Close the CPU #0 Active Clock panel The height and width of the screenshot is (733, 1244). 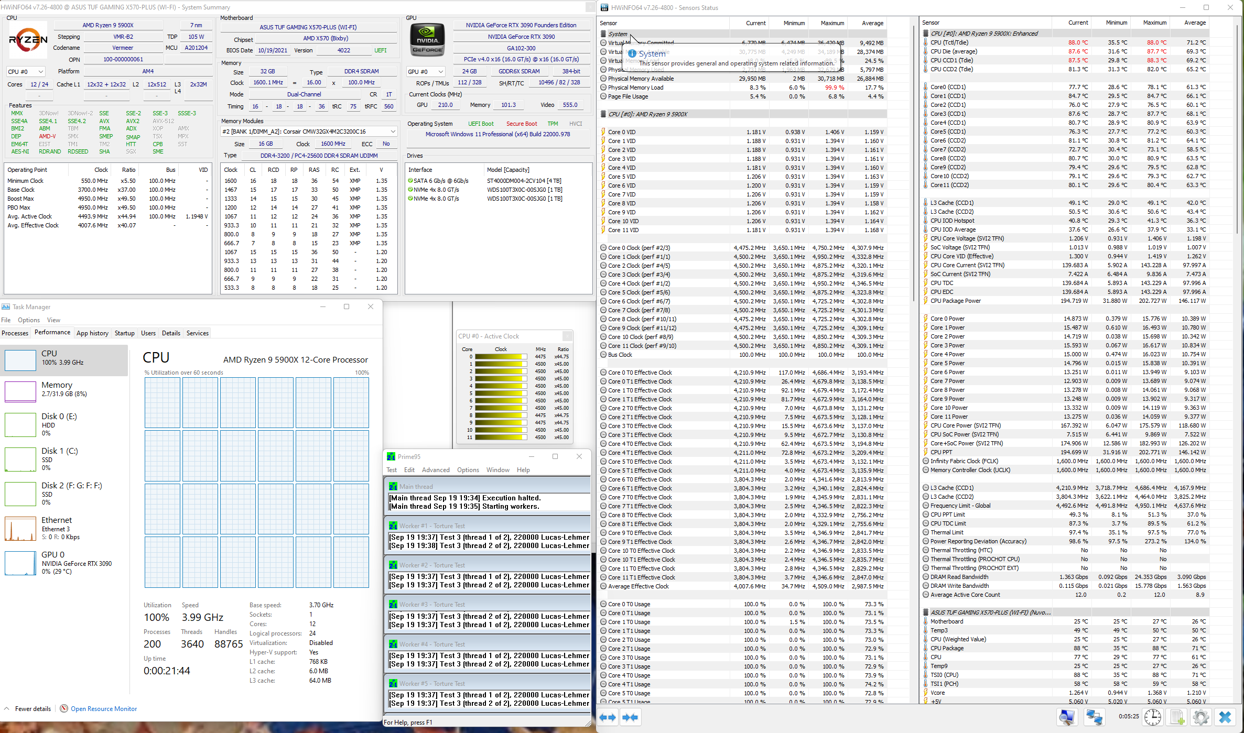[567, 336]
